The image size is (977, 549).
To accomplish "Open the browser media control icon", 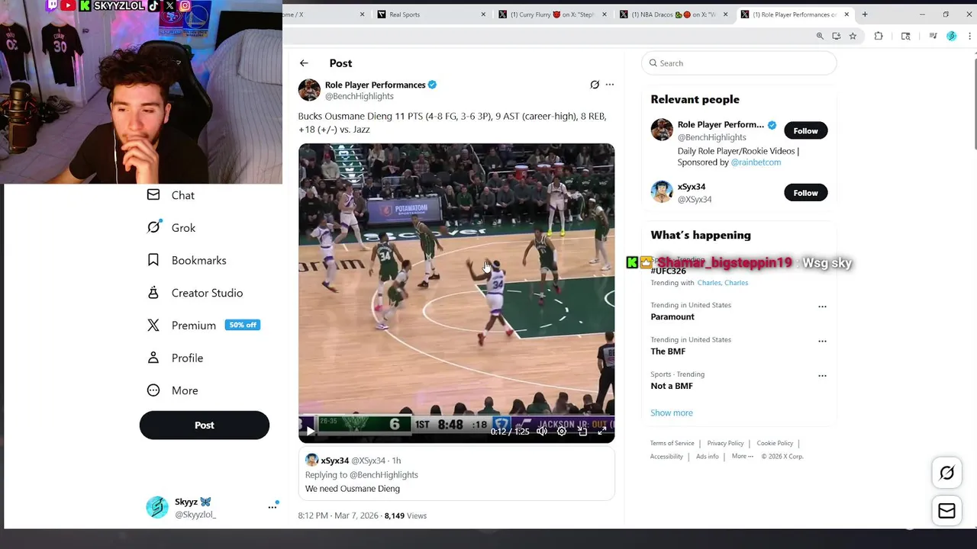I will [933, 36].
